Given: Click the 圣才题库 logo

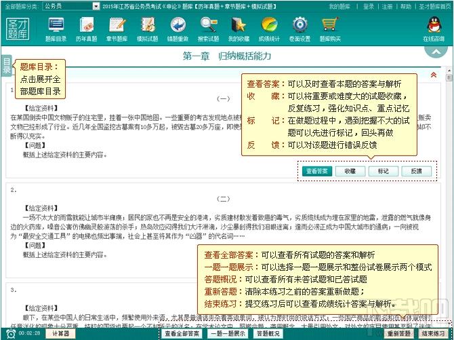Looking at the screenshot, I should 18,29.
